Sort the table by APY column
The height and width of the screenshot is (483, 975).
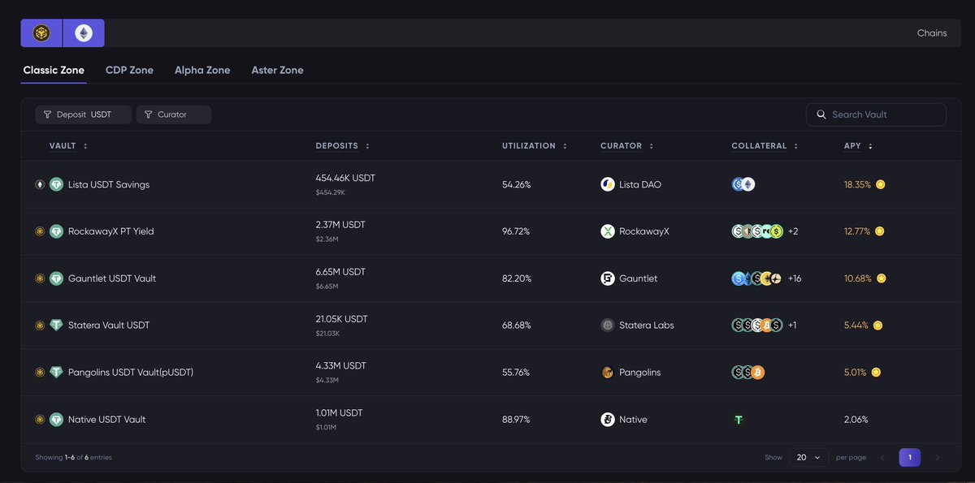click(858, 146)
